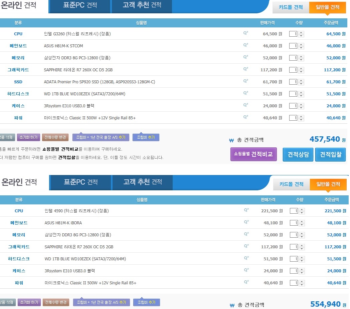Image resolution: width=350 pixels, height=309 pixels.
Task: Open the SSD category link
Action: (18, 82)
